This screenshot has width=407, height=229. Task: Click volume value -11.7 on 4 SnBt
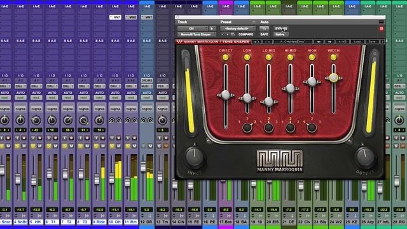coord(20,209)
